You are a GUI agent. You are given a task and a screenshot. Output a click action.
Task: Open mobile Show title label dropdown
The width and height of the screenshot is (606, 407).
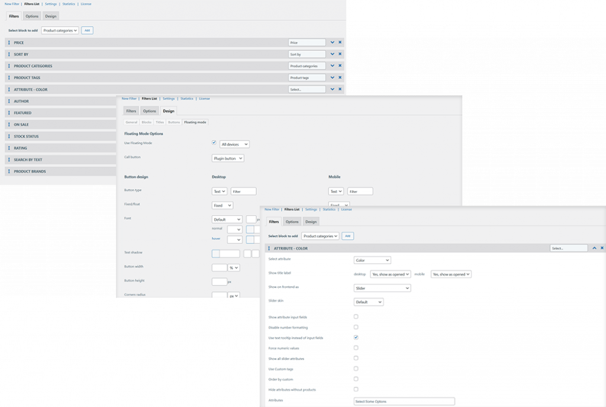[451, 274]
